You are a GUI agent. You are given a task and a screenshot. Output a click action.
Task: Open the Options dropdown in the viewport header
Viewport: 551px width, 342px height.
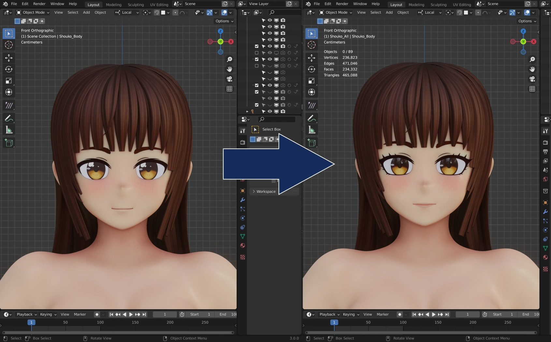(x=224, y=21)
